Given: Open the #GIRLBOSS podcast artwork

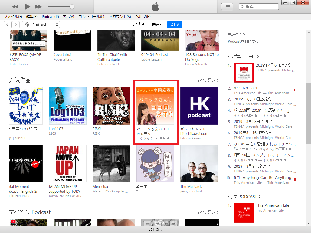Looking at the screenshot, I should tap(28, 40).
